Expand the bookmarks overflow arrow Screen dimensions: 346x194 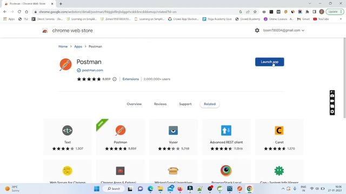341,19
